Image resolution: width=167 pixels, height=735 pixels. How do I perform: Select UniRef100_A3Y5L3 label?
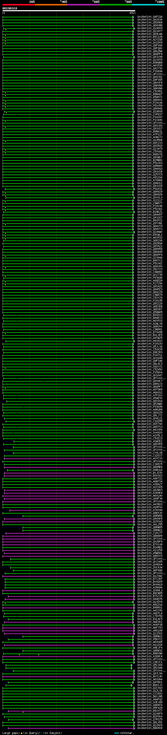tap(150, 435)
